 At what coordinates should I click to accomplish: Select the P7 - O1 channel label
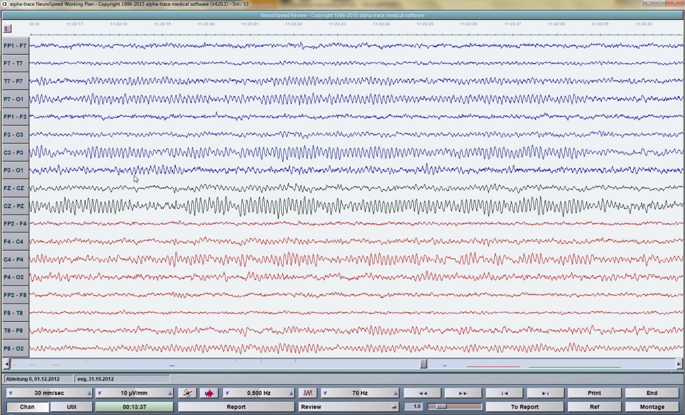[x=15, y=99]
